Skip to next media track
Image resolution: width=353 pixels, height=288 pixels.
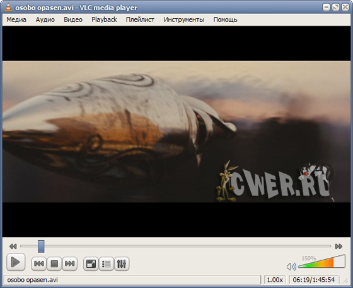(69, 263)
